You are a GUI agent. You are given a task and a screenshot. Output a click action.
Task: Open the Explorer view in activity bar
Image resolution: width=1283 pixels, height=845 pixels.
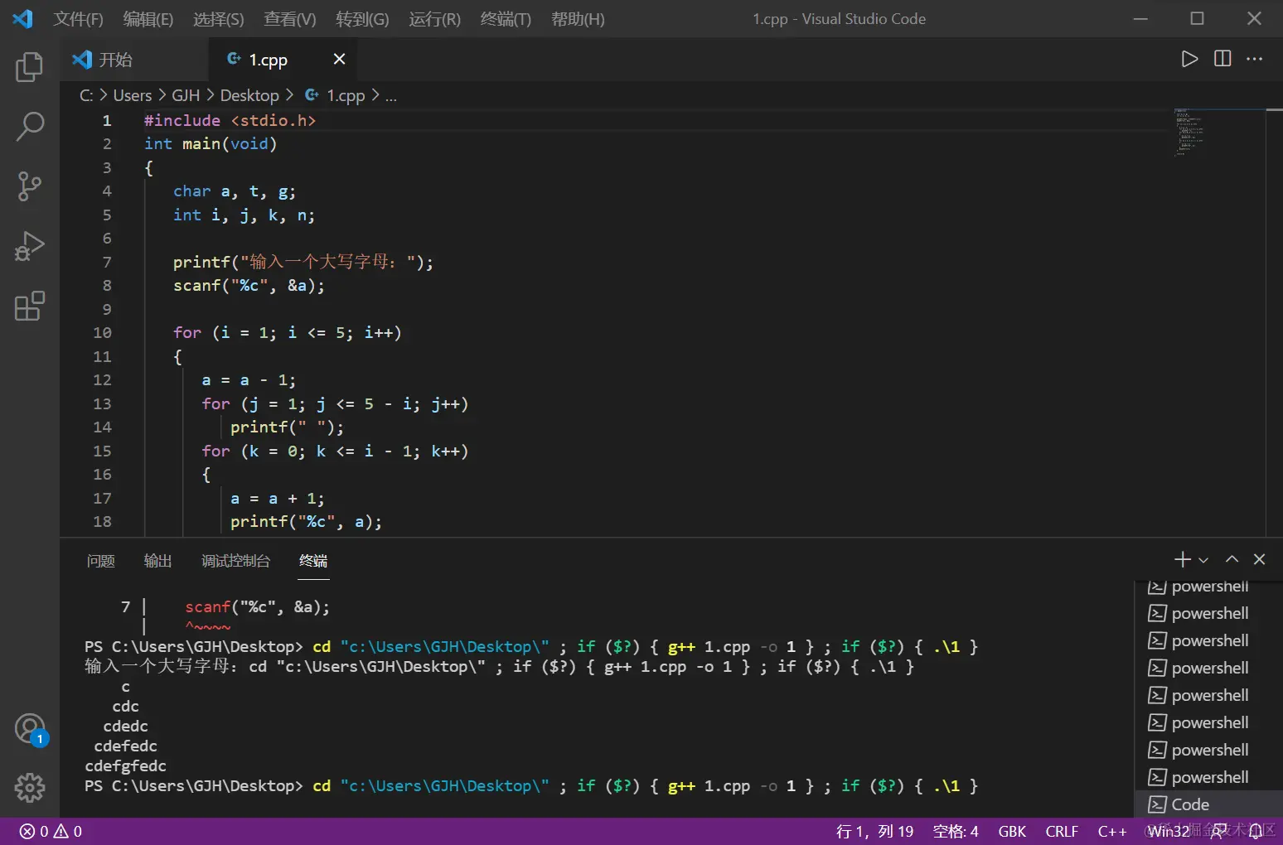coord(30,67)
